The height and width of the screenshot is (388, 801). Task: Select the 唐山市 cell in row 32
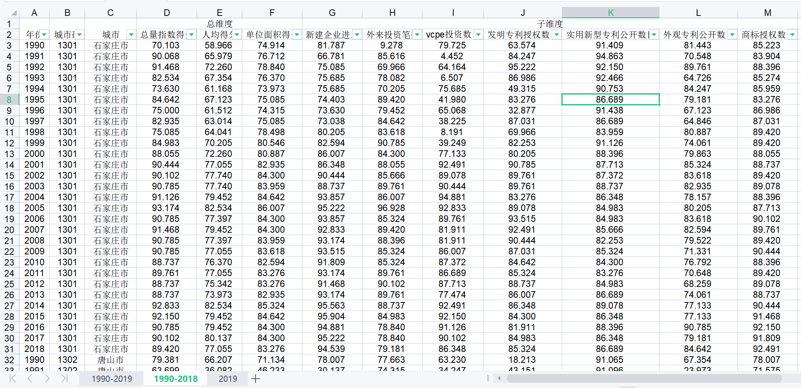(110, 360)
